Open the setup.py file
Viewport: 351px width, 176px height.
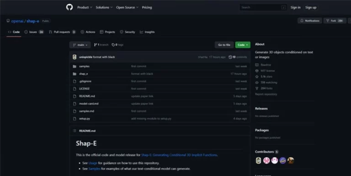pyautogui.click(x=85, y=119)
